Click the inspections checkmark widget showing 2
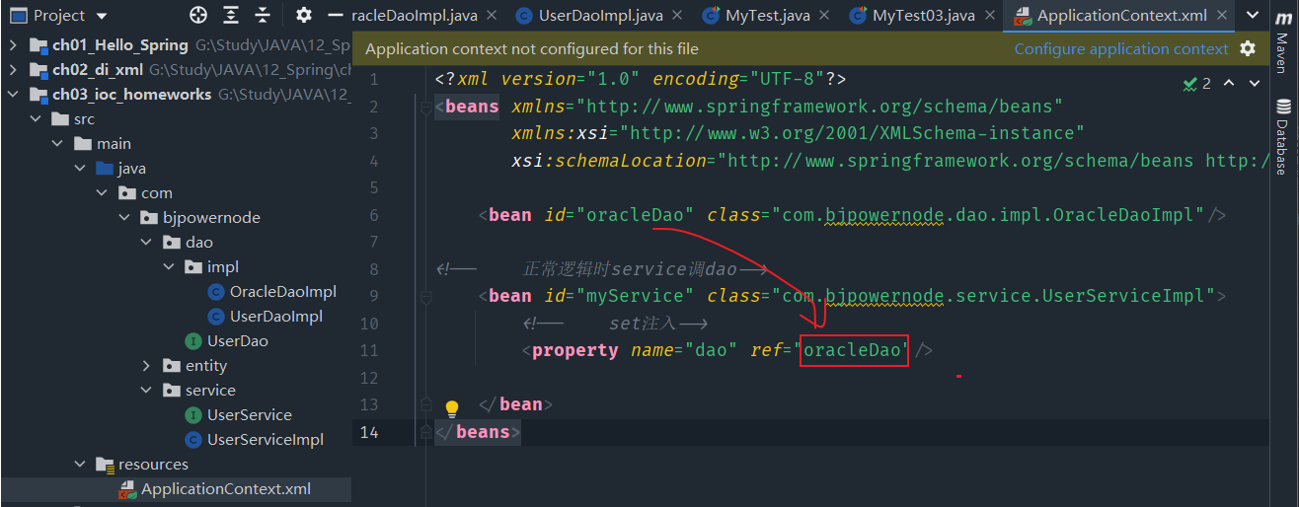Screen dimensions: 1299x507 coord(1196,84)
